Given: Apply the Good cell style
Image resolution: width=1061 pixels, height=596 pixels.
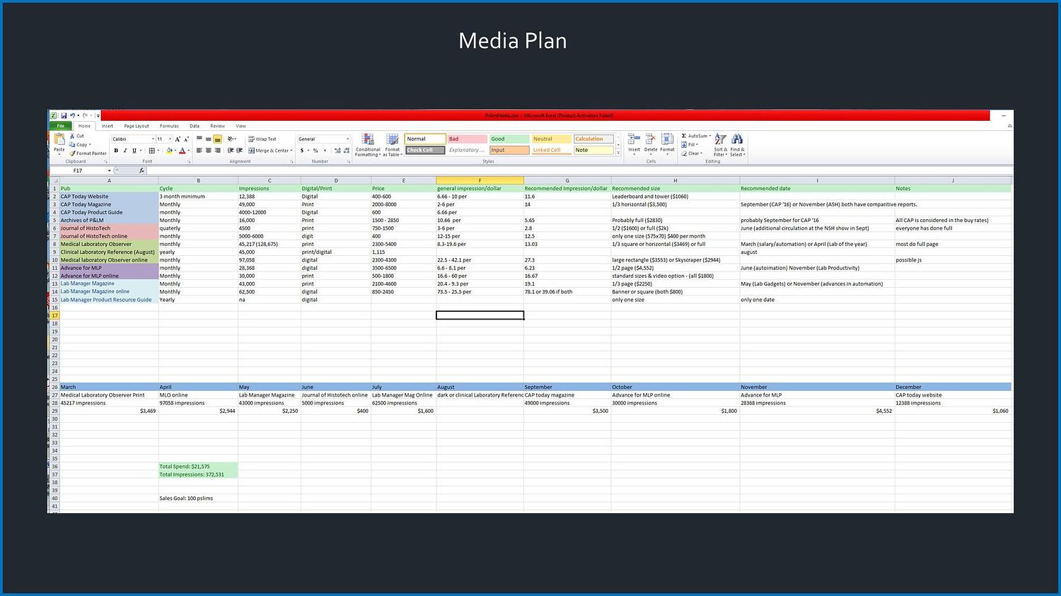Looking at the screenshot, I should click(509, 139).
